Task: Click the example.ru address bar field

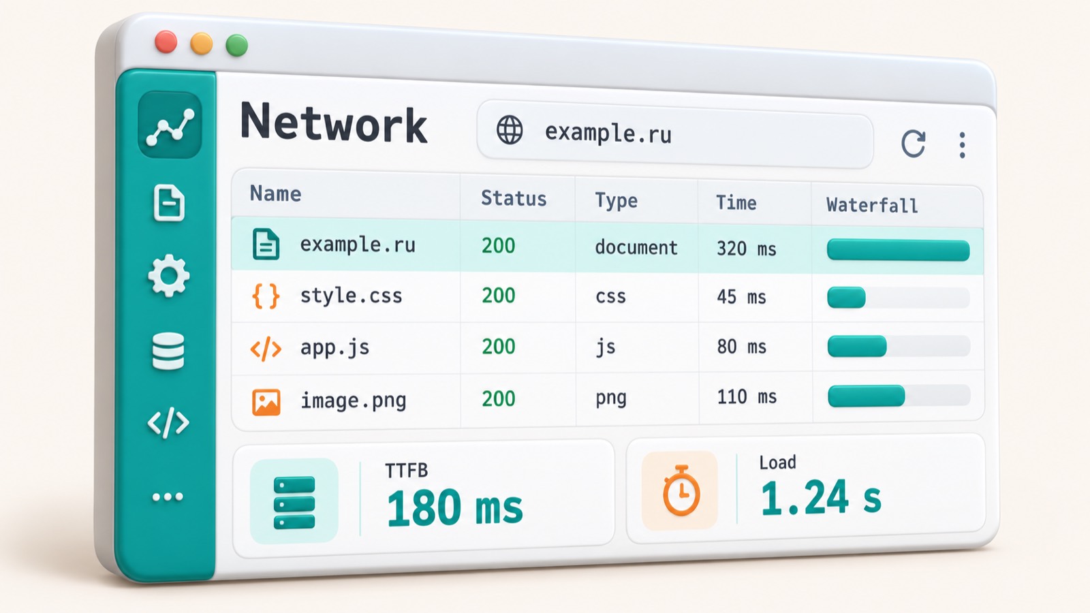Action: coord(675,134)
